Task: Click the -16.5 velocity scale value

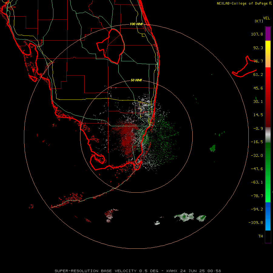Action: 257,142
